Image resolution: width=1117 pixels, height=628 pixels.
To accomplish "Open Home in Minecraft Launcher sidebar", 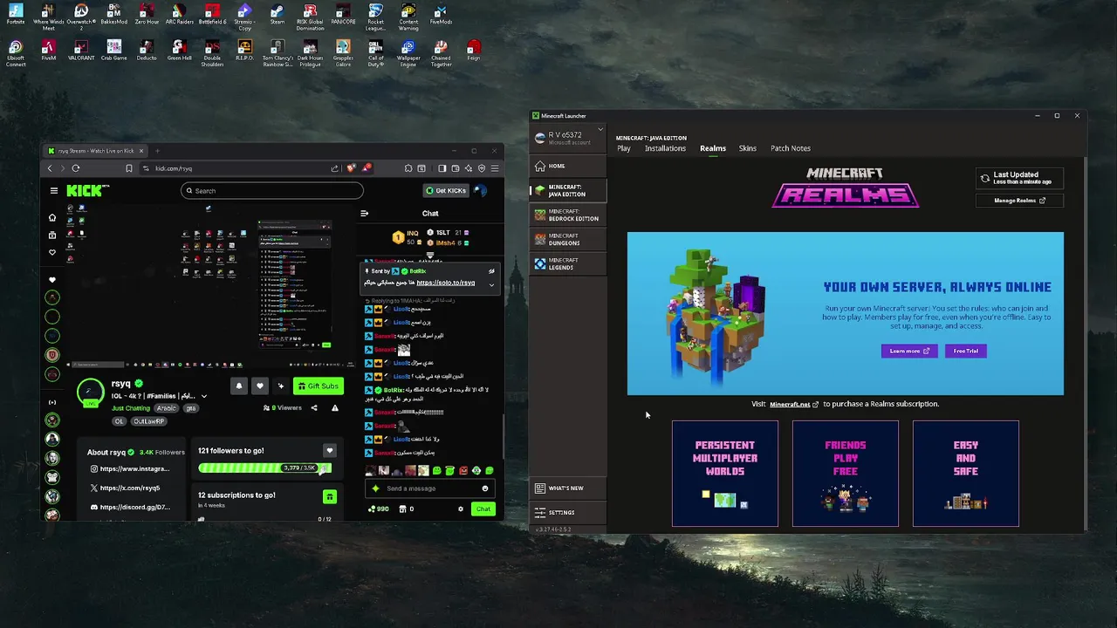I will click(567, 166).
